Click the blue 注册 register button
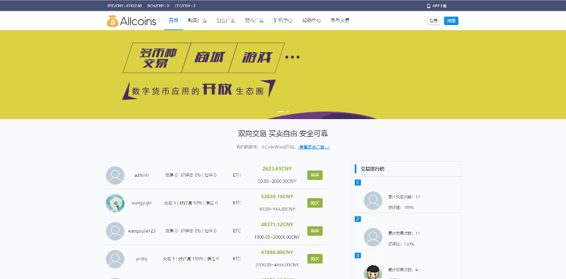Image resolution: width=566 pixels, height=279 pixels. [451, 21]
